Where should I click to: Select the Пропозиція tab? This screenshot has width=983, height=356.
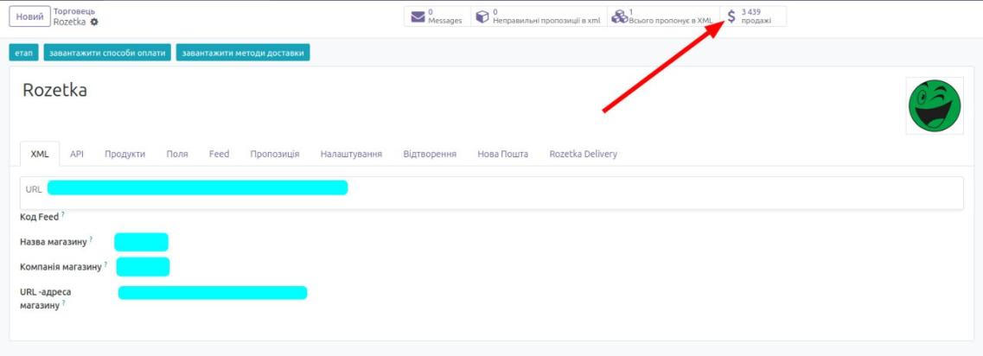coord(275,154)
